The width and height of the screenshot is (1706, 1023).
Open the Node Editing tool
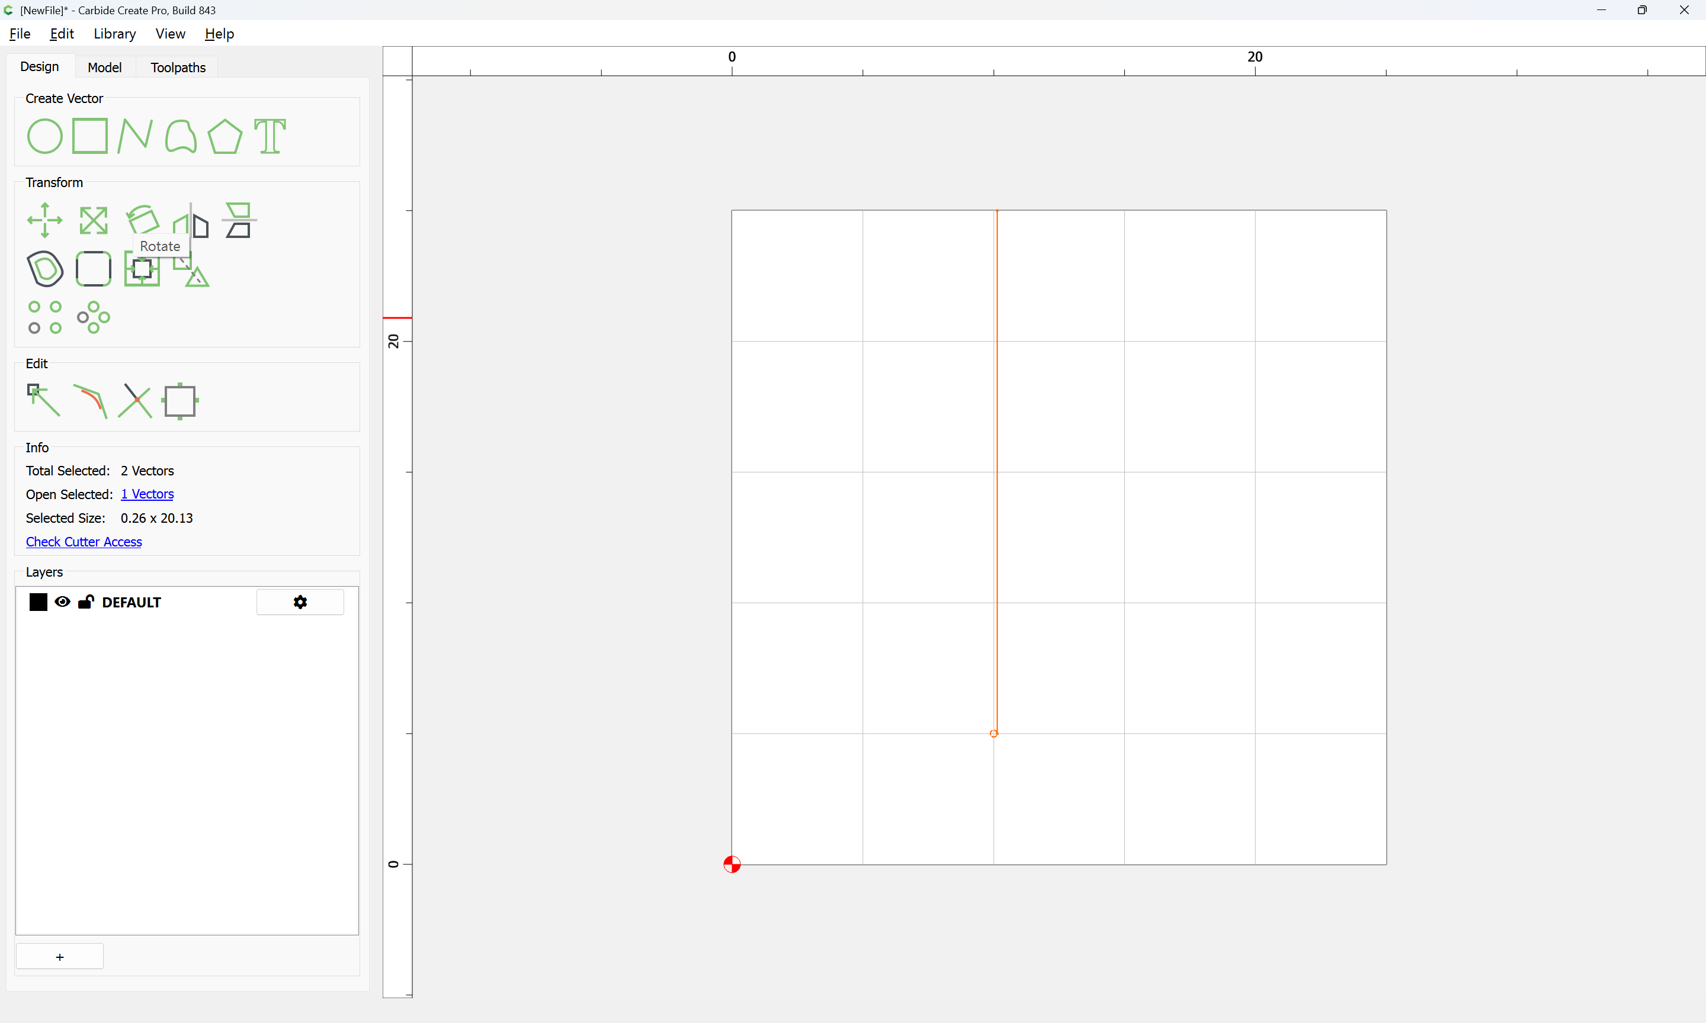(x=43, y=401)
